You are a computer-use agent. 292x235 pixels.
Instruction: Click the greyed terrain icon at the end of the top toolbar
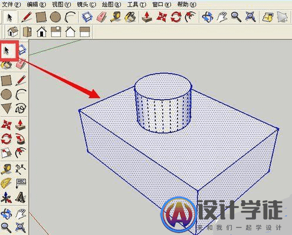283,17
